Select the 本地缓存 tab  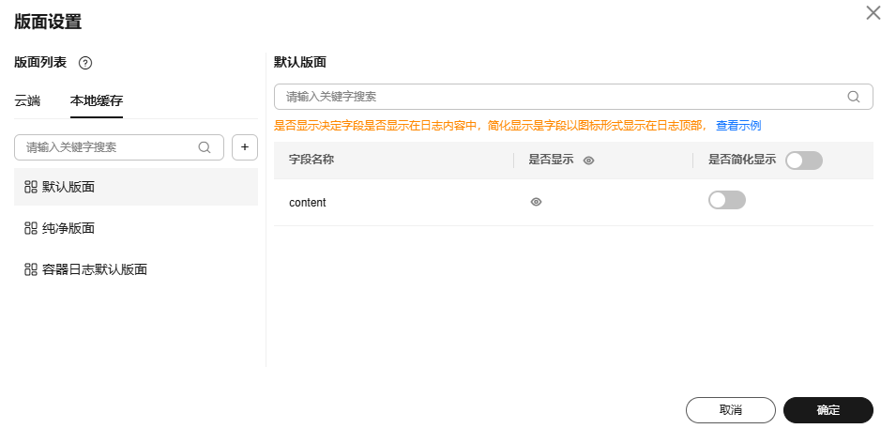[97, 101]
